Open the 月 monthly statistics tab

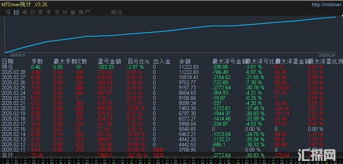tap(32, 12)
